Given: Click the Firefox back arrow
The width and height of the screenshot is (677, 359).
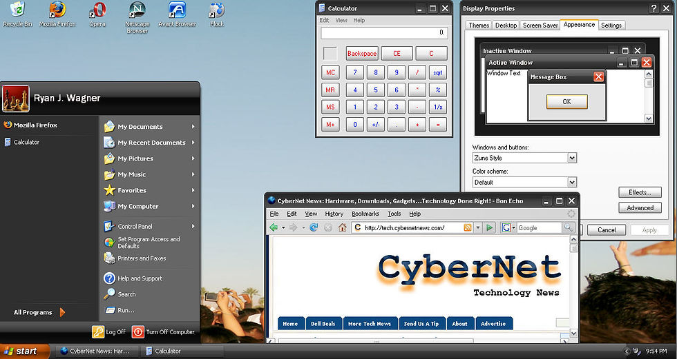Looking at the screenshot, I should pyautogui.click(x=274, y=227).
